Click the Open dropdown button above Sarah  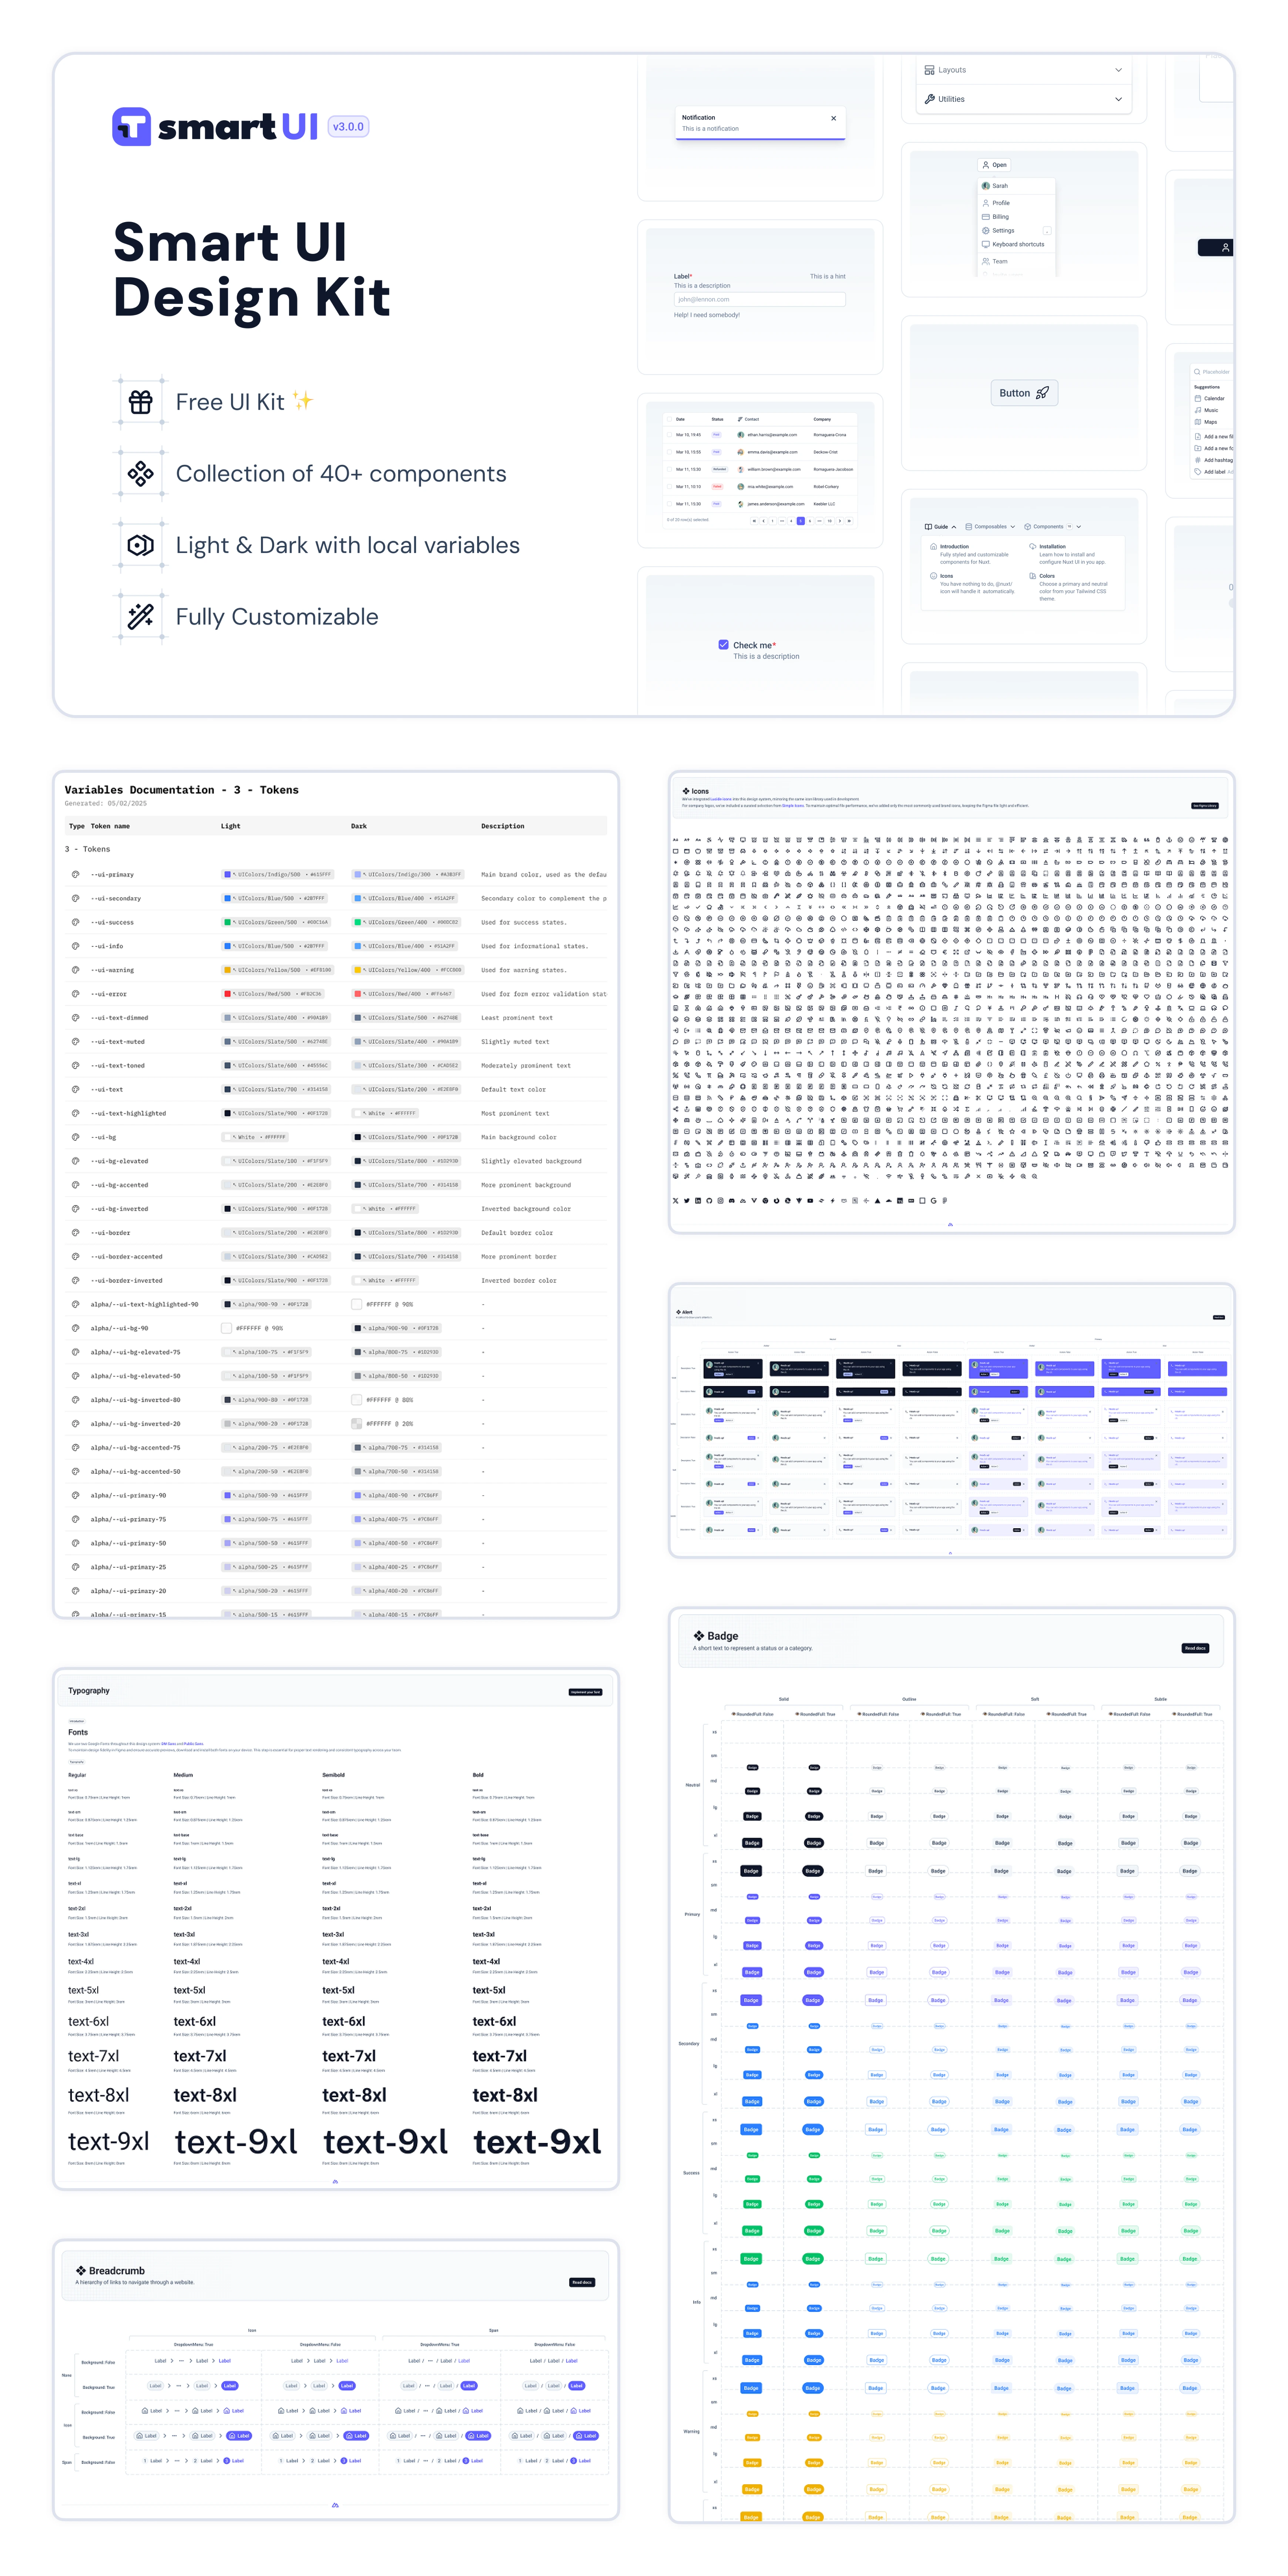tap(994, 165)
